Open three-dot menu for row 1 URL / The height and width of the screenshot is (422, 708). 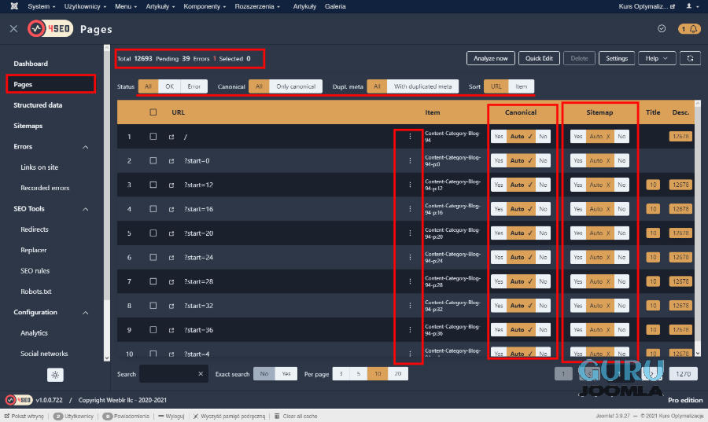[x=410, y=137]
